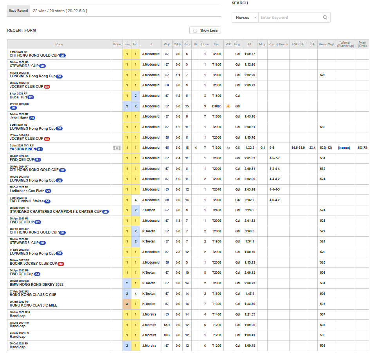Click the Odds column header
Viewport: 376px width, 353px height.
tap(178, 44)
